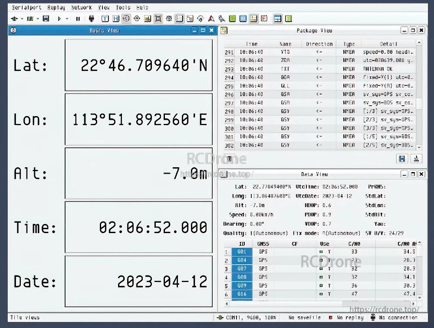Click the Detail column header
The width and height of the screenshot is (434, 328).
(x=388, y=44)
